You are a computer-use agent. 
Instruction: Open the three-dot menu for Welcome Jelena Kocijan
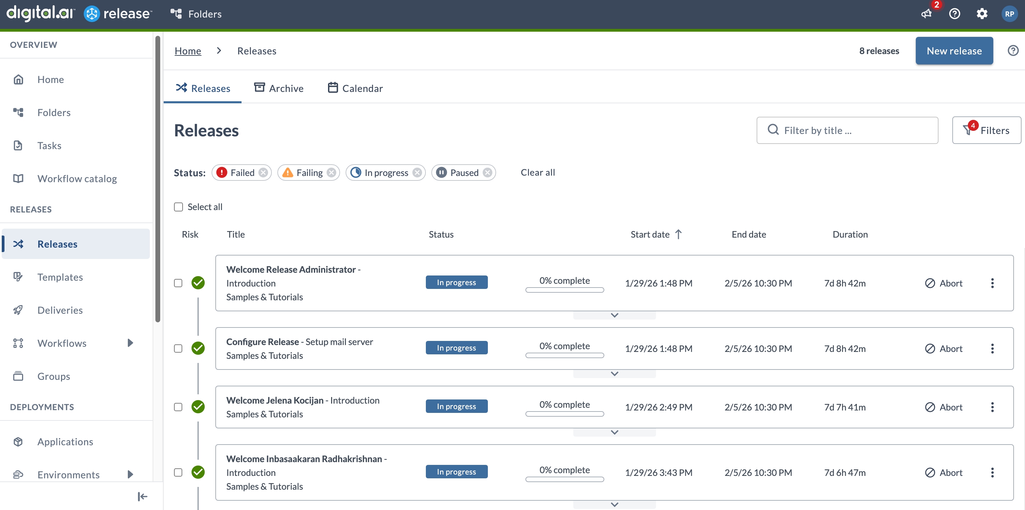[x=992, y=407]
